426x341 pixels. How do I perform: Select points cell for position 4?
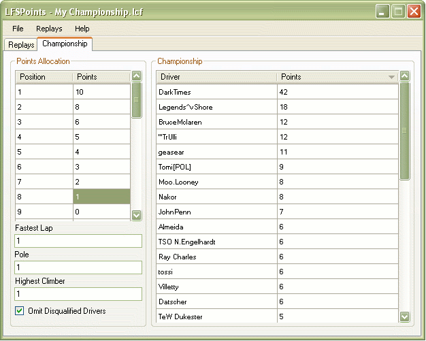click(101, 137)
